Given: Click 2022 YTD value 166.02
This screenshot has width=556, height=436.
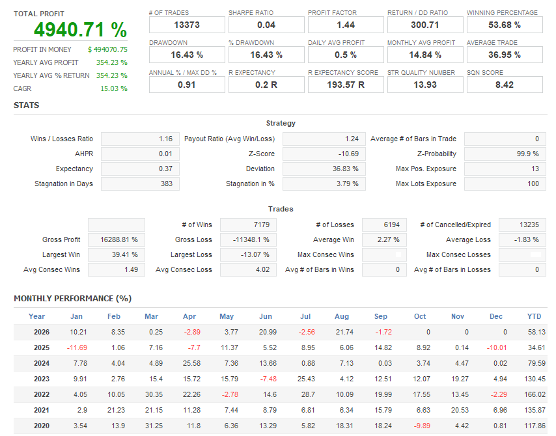Looking at the screenshot, I should (535, 394).
